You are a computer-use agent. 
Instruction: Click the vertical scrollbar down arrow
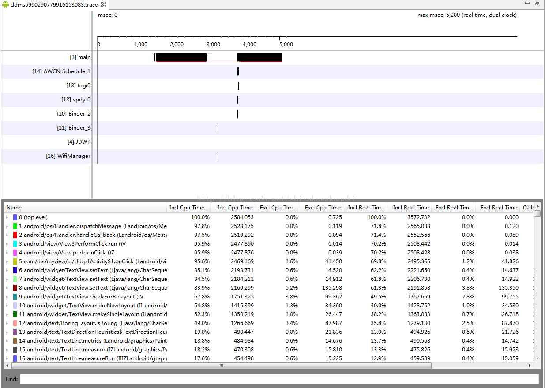[537, 358]
